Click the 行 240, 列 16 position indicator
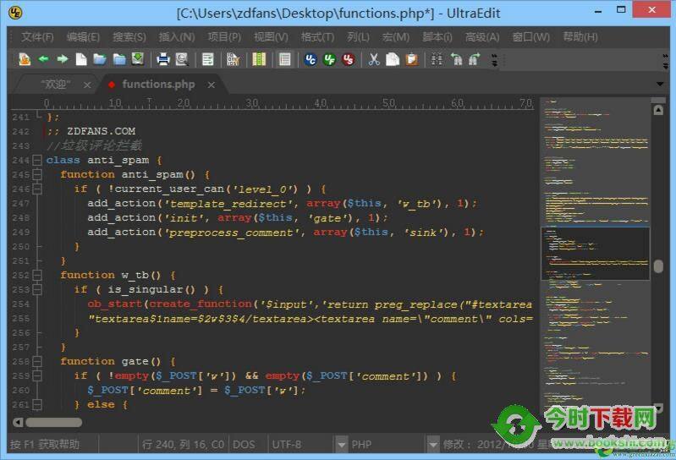This screenshot has height=460, width=676. click(x=184, y=445)
